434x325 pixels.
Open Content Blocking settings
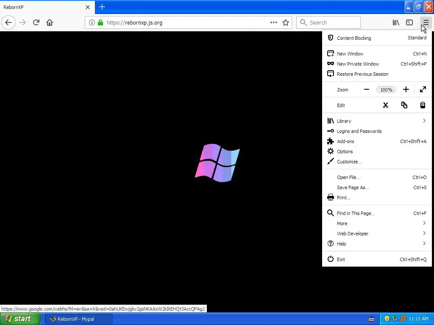pos(377,38)
